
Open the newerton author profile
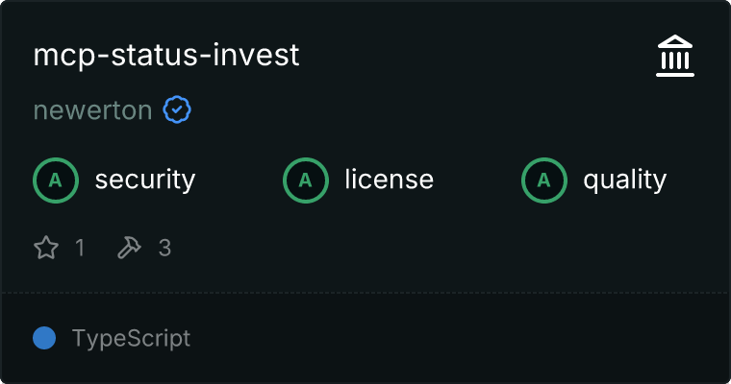pos(92,110)
